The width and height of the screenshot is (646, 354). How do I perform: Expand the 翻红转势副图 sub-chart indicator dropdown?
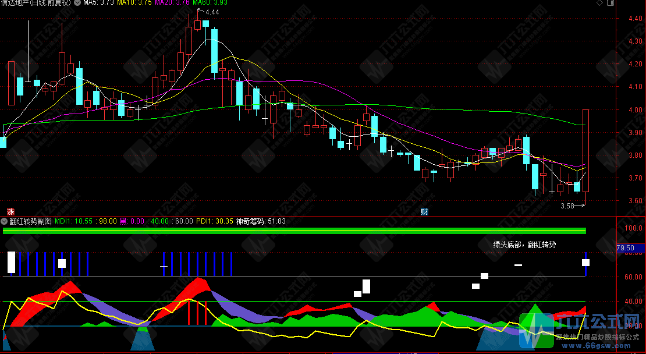(x=3, y=221)
